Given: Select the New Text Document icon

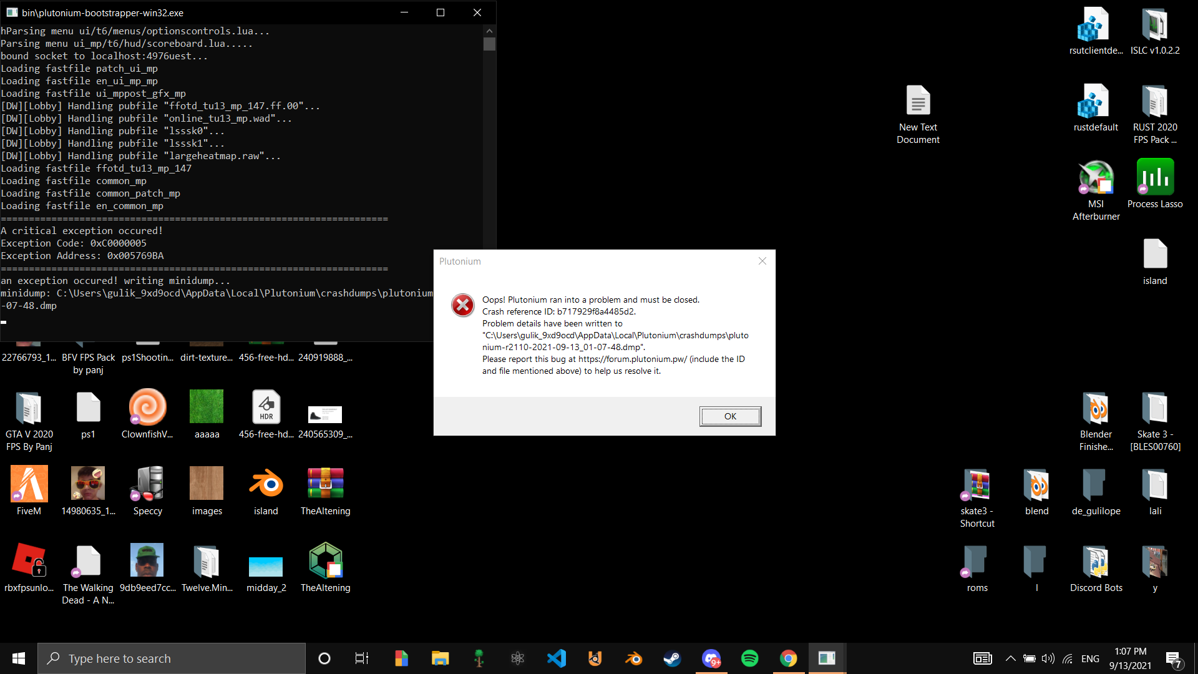Looking at the screenshot, I should (918, 114).
